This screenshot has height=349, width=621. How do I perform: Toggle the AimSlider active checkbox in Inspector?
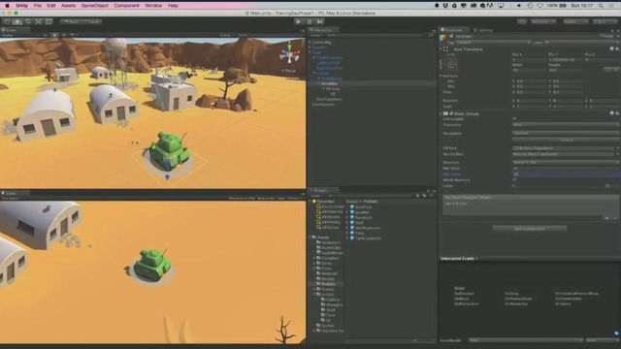click(451, 37)
